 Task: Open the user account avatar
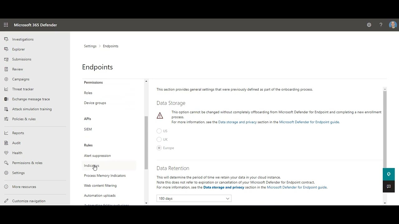click(393, 25)
